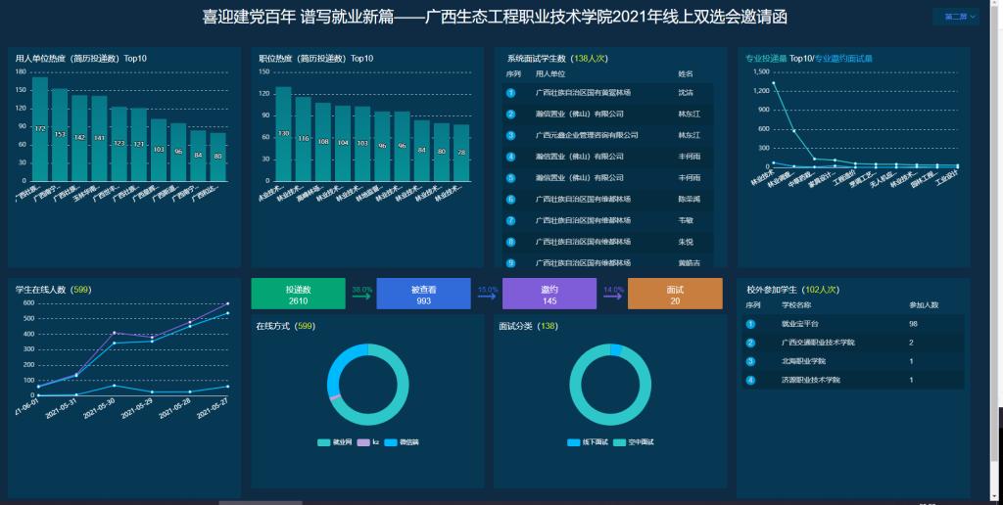Click 专业投递量 series label in chart title

[766, 59]
